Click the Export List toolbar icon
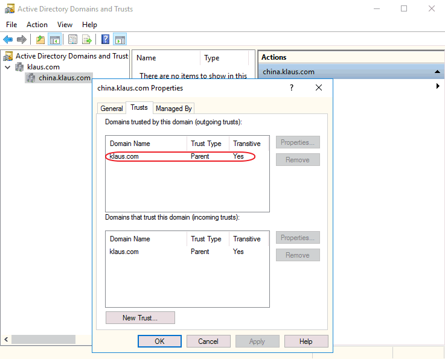Viewport: 445px width, 359px height. (x=87, y=40)
